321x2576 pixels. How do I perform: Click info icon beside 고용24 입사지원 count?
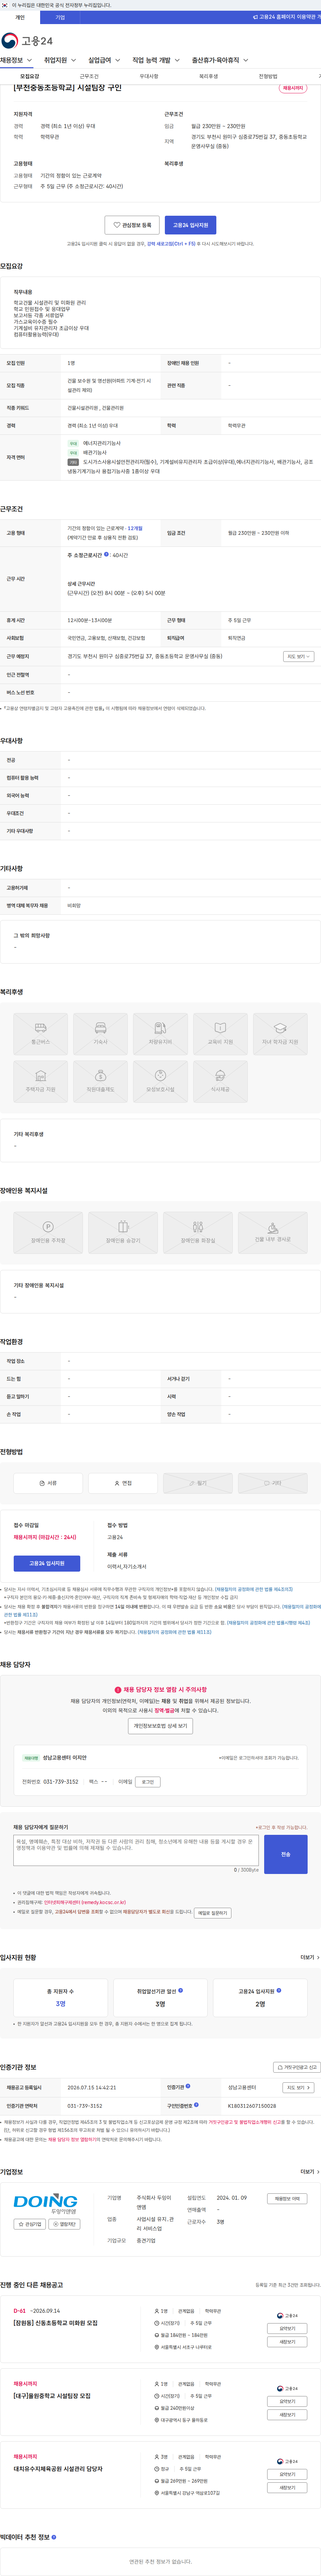click(279, 1990)
